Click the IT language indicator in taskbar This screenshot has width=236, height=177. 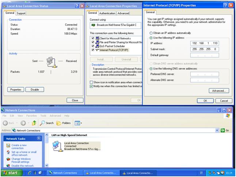[x=201, y=173]
